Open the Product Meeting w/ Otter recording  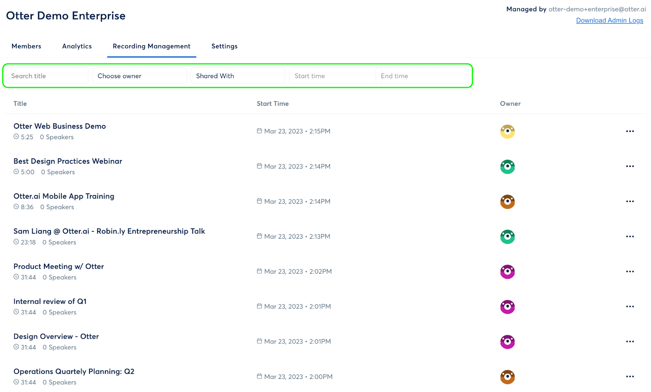coord(59,267)
